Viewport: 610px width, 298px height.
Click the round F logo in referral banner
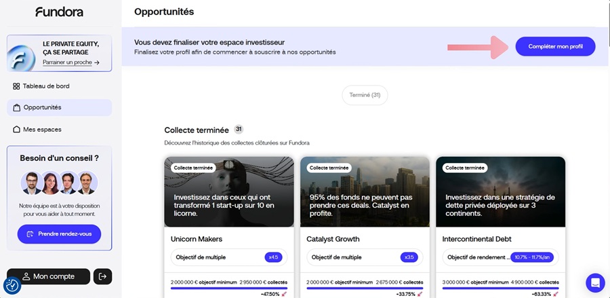[x=20, y=58]
